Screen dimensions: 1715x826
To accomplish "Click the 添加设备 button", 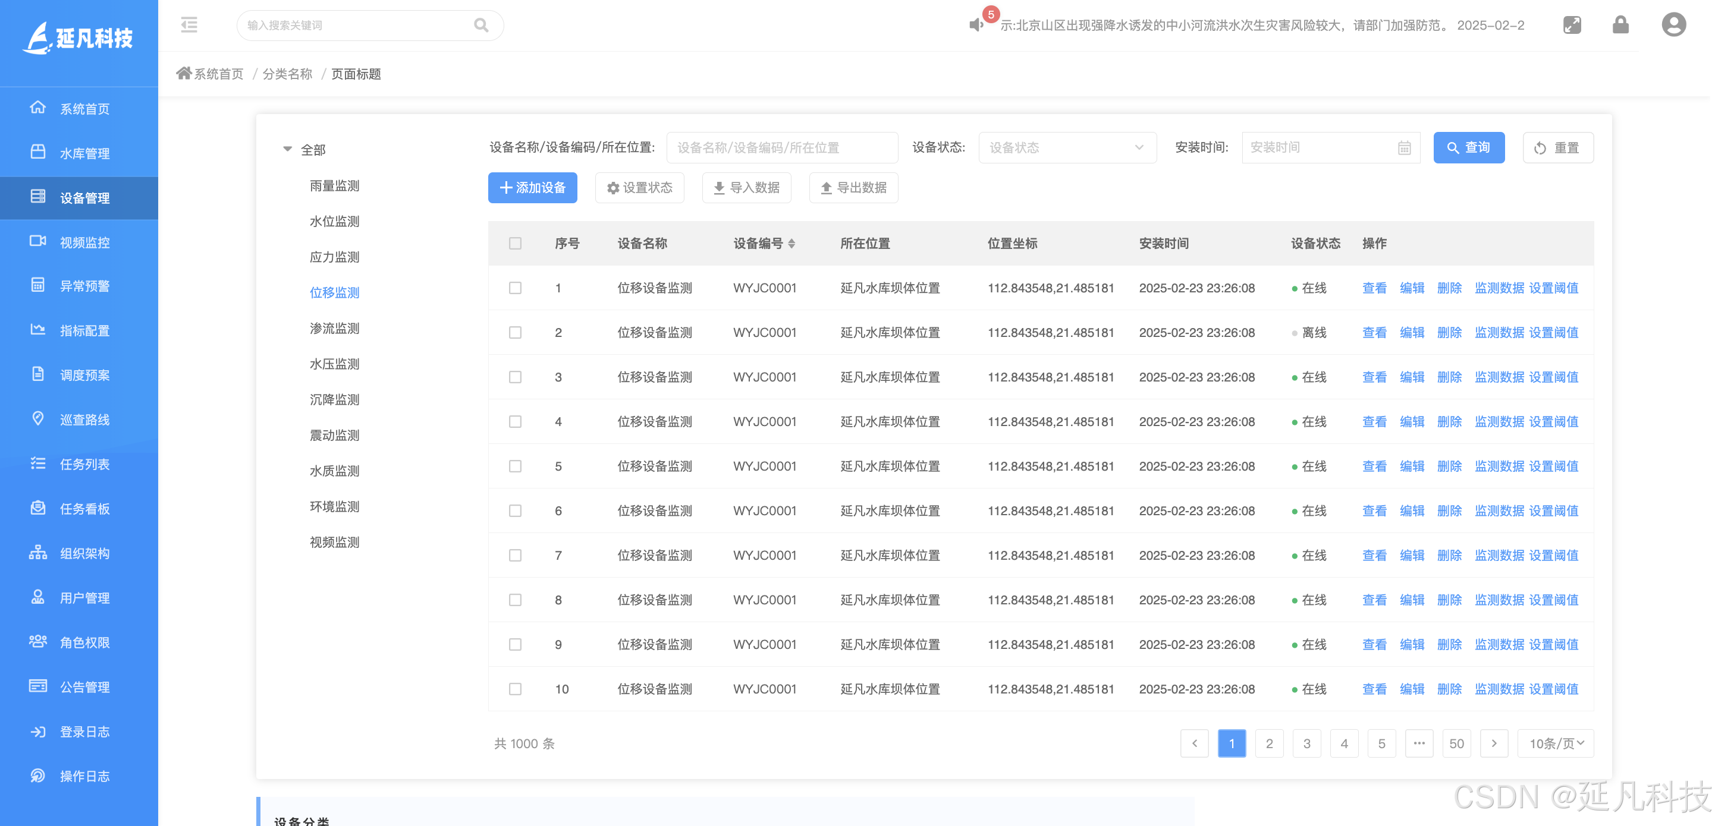I will pyautogui.click(x=532, y=188).
